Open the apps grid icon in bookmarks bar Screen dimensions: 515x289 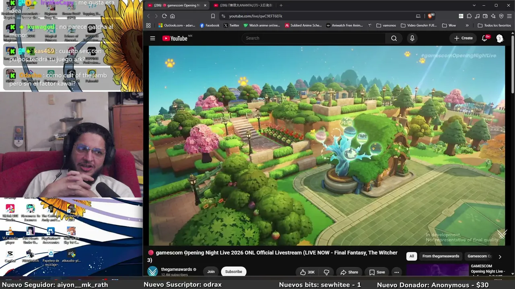click(148, 25)
